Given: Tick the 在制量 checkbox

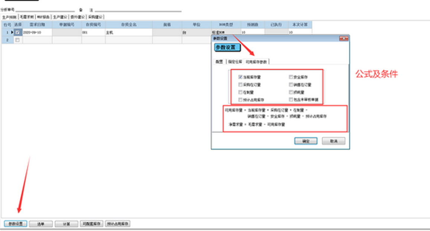Looking at the screenshot, I should click(x=240, y=92).
